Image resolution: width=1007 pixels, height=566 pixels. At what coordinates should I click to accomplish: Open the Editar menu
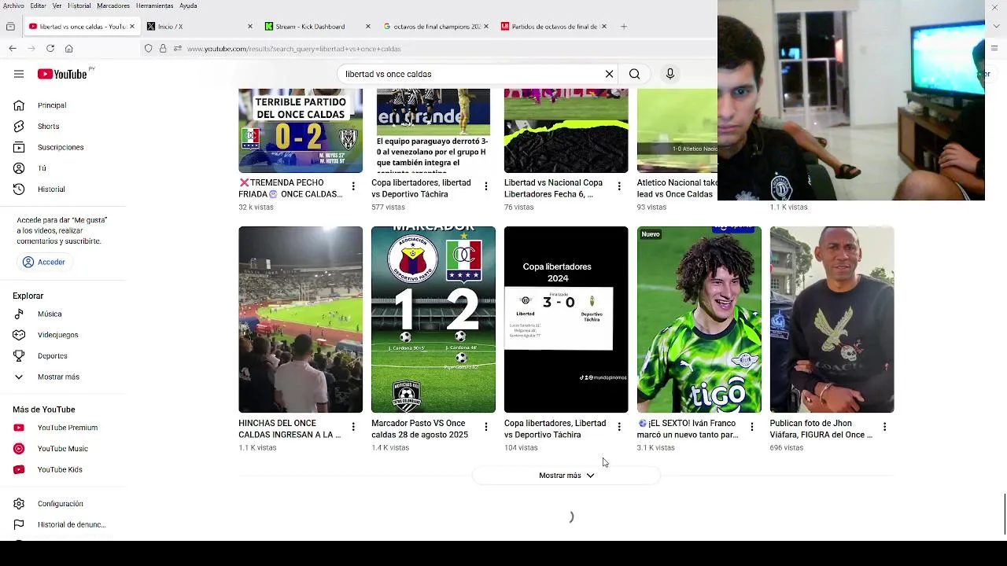click(38, 6)
